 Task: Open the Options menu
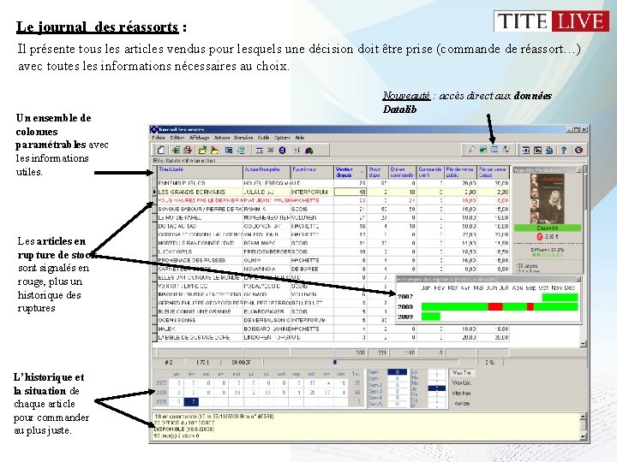tap(282, 138)
